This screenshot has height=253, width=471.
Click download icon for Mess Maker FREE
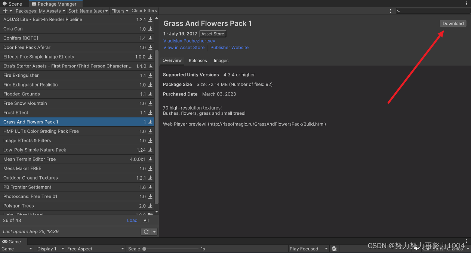click(150, 168)
